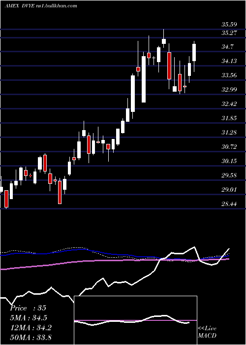246x345 pixels.
Task: Click the 5MA : 34.5 readout
Action: click(29, 318)
